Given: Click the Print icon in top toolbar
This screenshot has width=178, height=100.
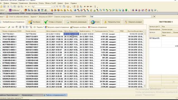Looking at the screenshot, I should pos(19,7).
